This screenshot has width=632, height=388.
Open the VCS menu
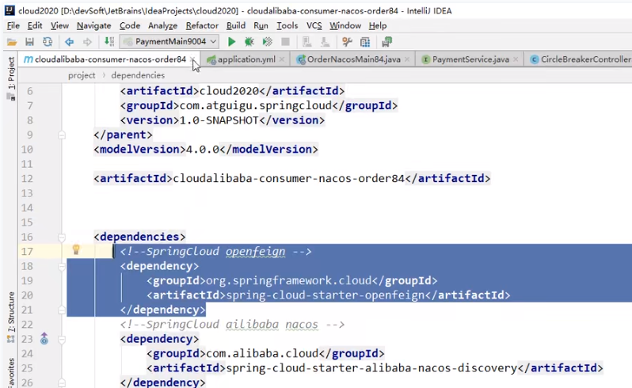[314, 26]
